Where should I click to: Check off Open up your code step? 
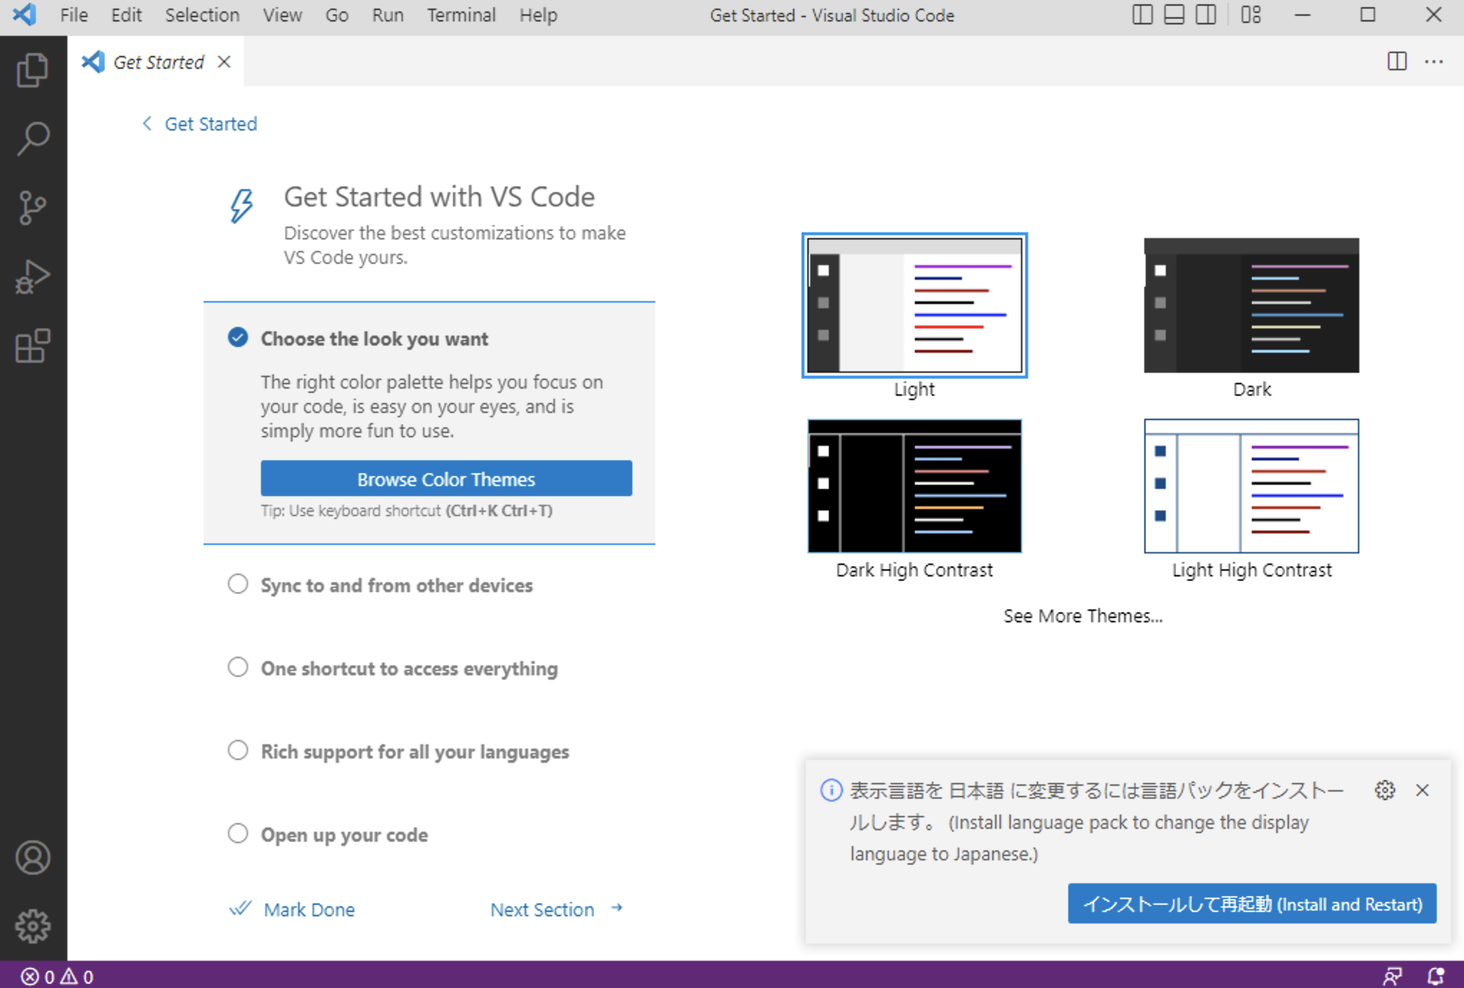point(238,834)
